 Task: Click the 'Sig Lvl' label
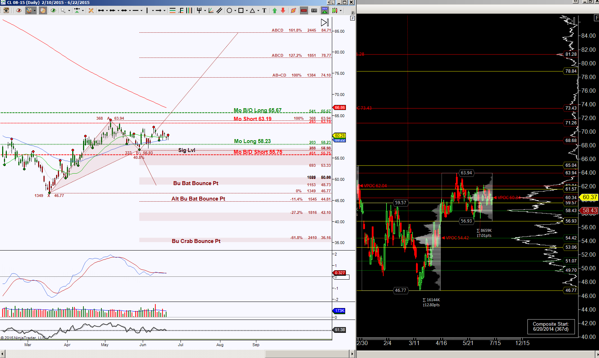[187, 150]
